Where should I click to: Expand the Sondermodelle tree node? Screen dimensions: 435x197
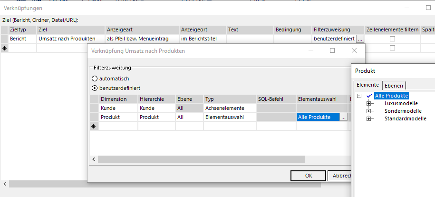click(x=369, y=111)
